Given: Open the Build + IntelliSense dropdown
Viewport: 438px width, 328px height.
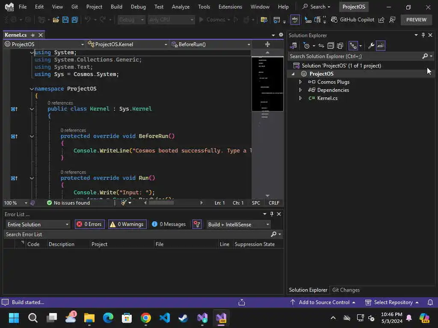Looking at the screenshot, I should [x=238, y=225].
